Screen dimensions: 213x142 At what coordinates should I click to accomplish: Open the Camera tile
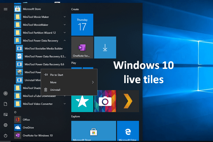click(x=105, y=101)
